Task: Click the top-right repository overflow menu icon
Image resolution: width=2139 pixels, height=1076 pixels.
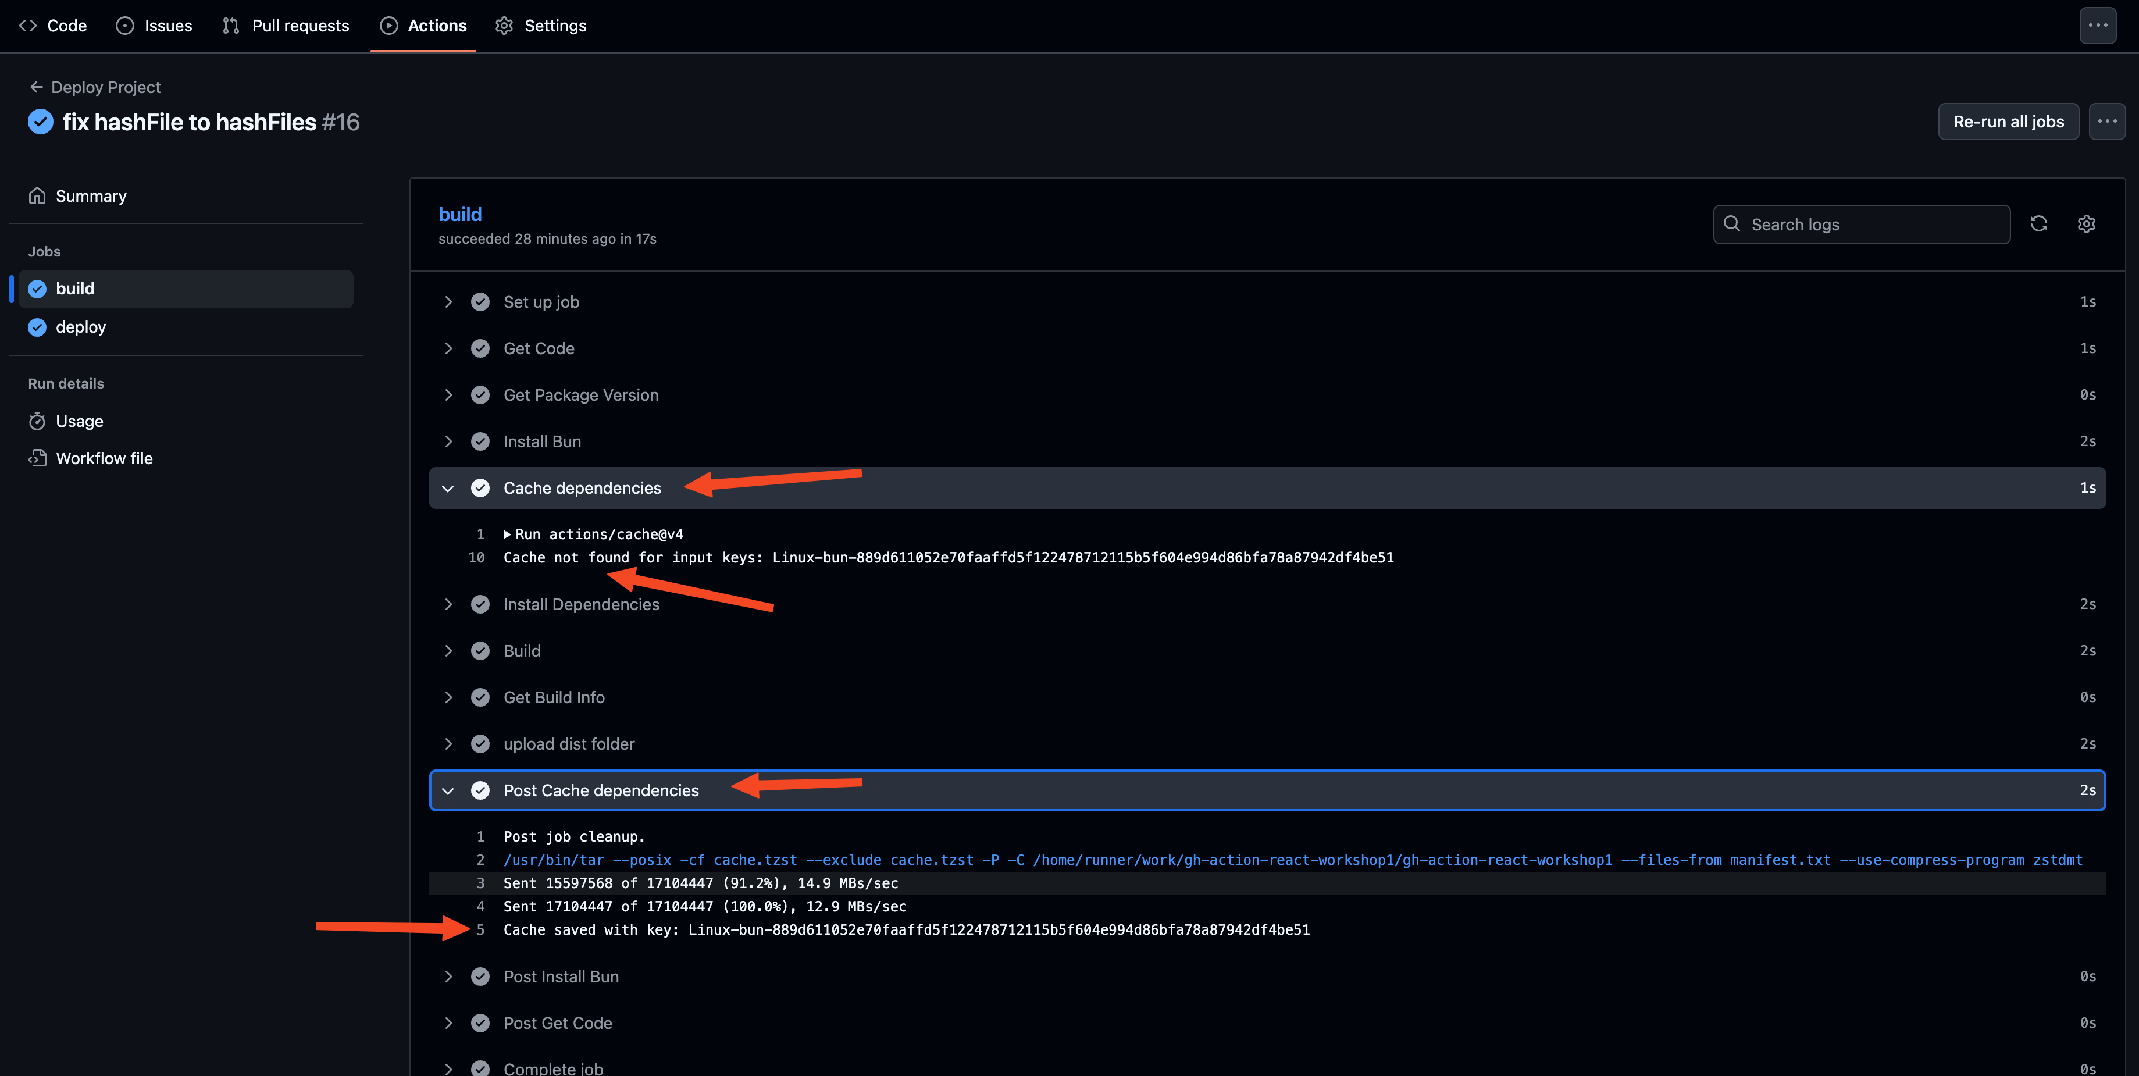Action: tap(2098, 25)
